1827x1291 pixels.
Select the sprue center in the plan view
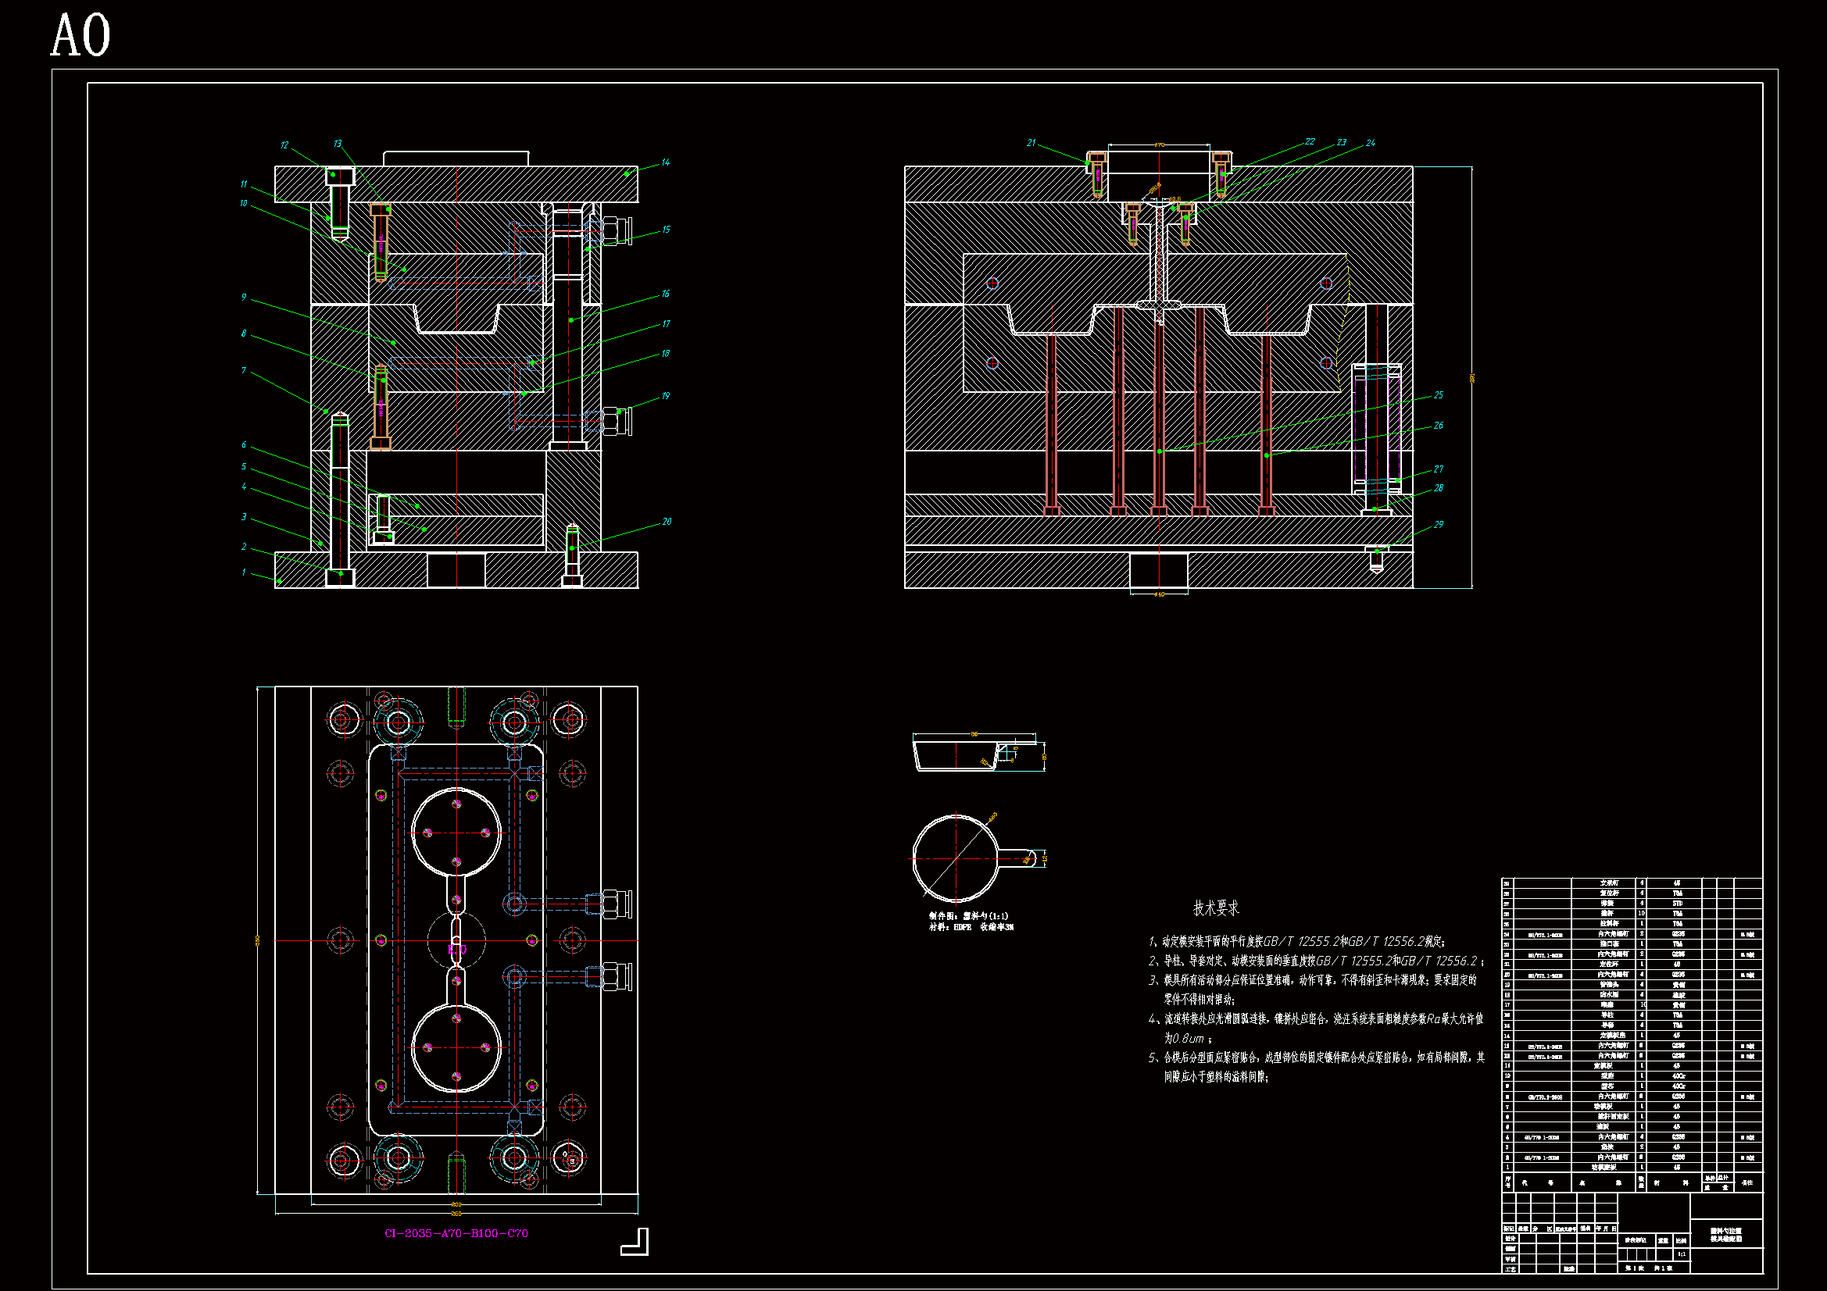(456, 941)
